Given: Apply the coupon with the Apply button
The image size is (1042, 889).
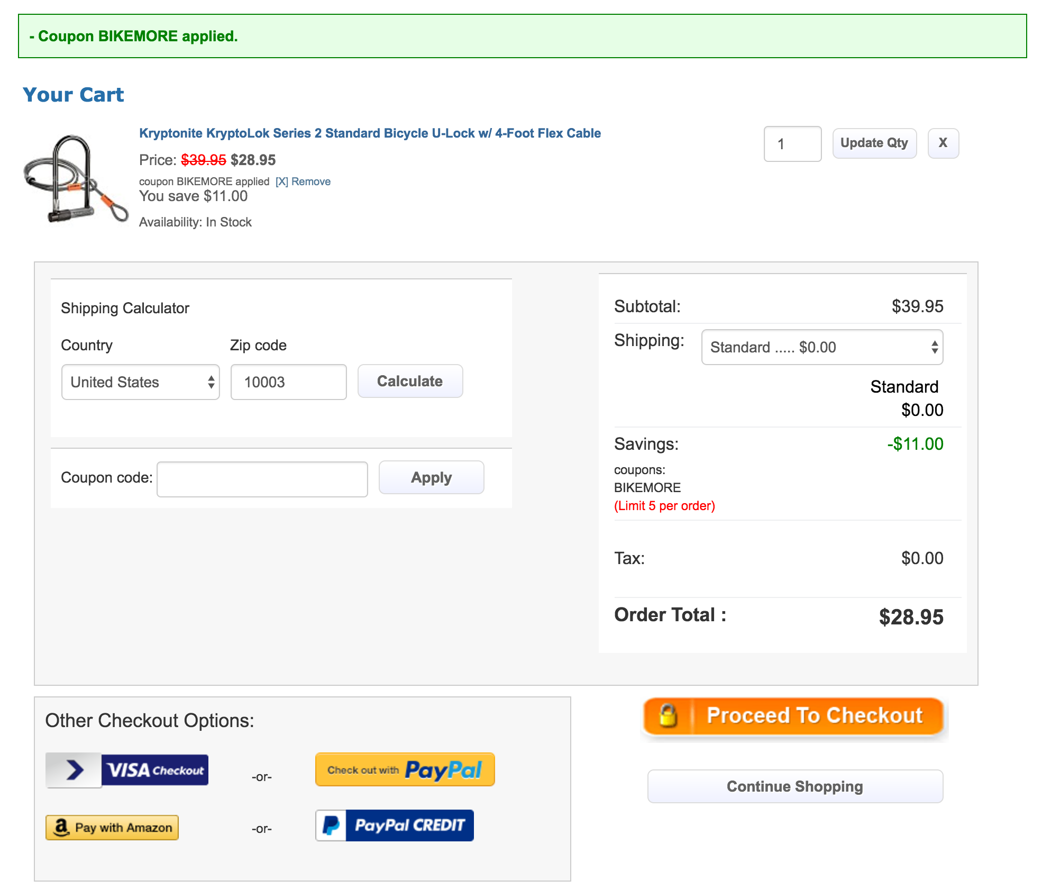Looking at the screenshot, I should tap(431, 477).
